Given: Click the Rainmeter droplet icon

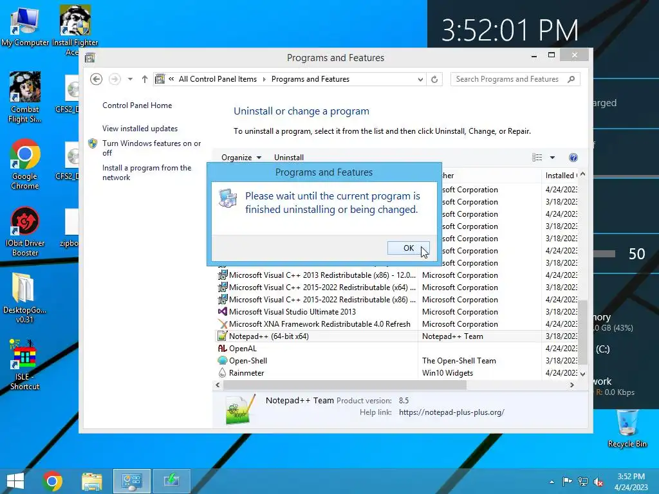Looking at the screenshot, I should (x=222, y=372).
